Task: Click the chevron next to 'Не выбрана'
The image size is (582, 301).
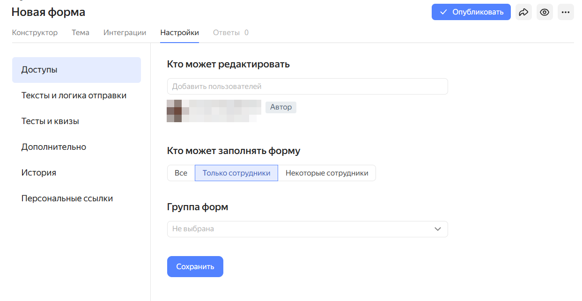Action: click(x=438, y=229)
